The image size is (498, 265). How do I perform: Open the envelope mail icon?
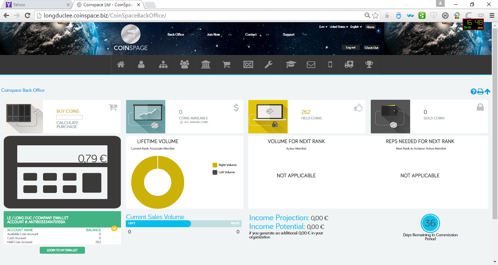pos(311,64)
